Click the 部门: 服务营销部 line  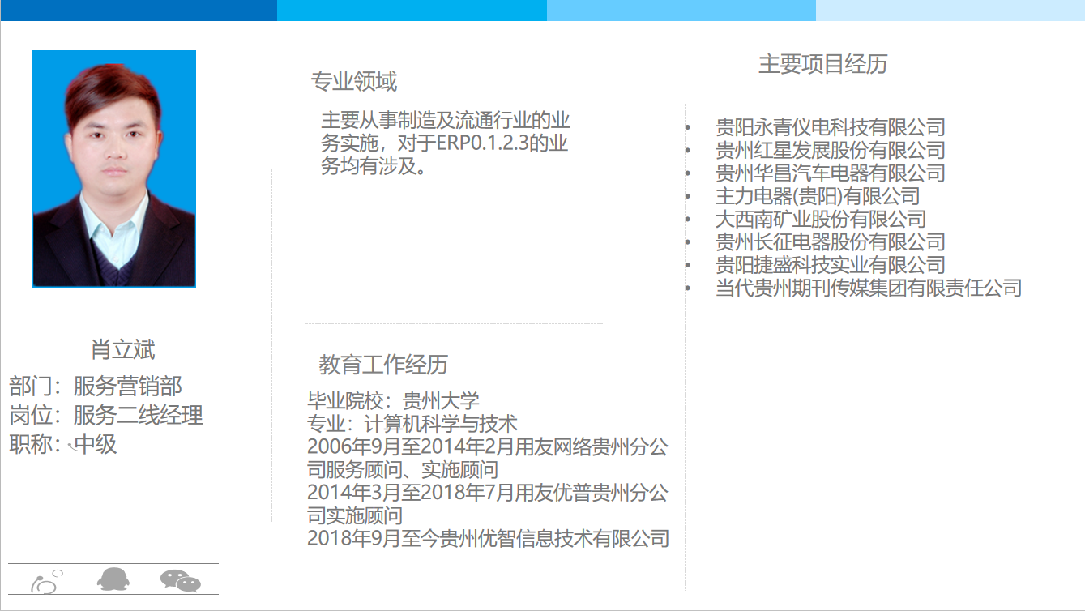[x=96, y=386]
